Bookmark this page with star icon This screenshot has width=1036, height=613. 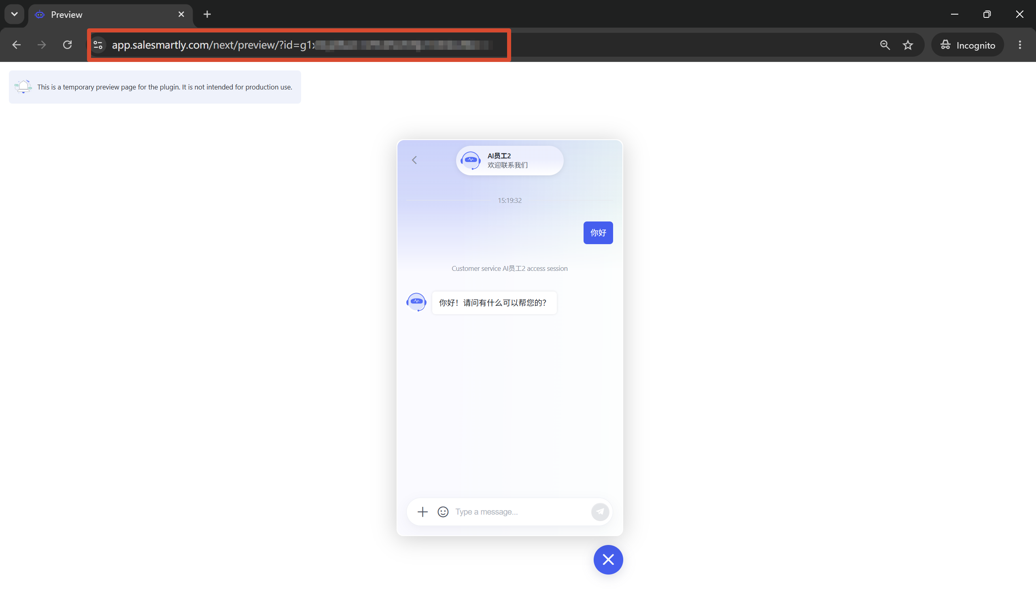[908, 45]
